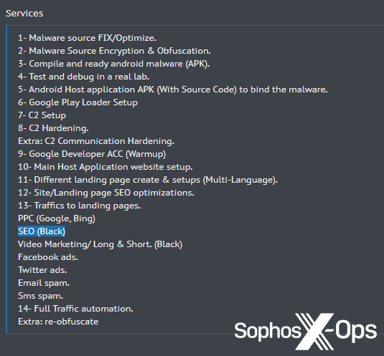Click the Malware source FIX/Optimize line
This screenshot has width=384, height=356.
click(87, 38)
